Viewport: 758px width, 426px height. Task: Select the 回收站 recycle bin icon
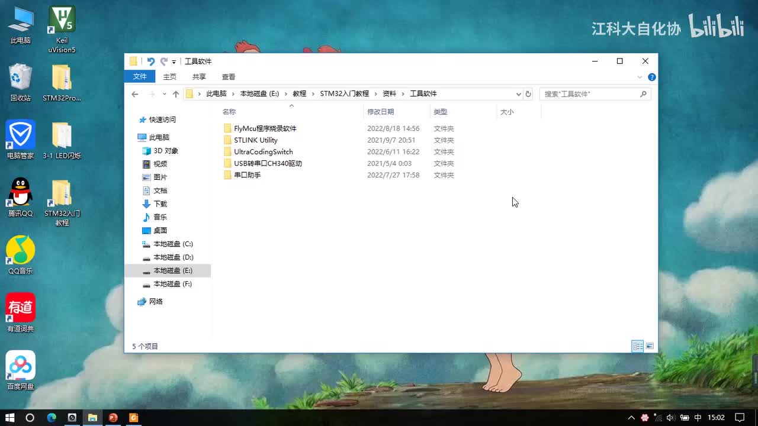tap(21, 83)
